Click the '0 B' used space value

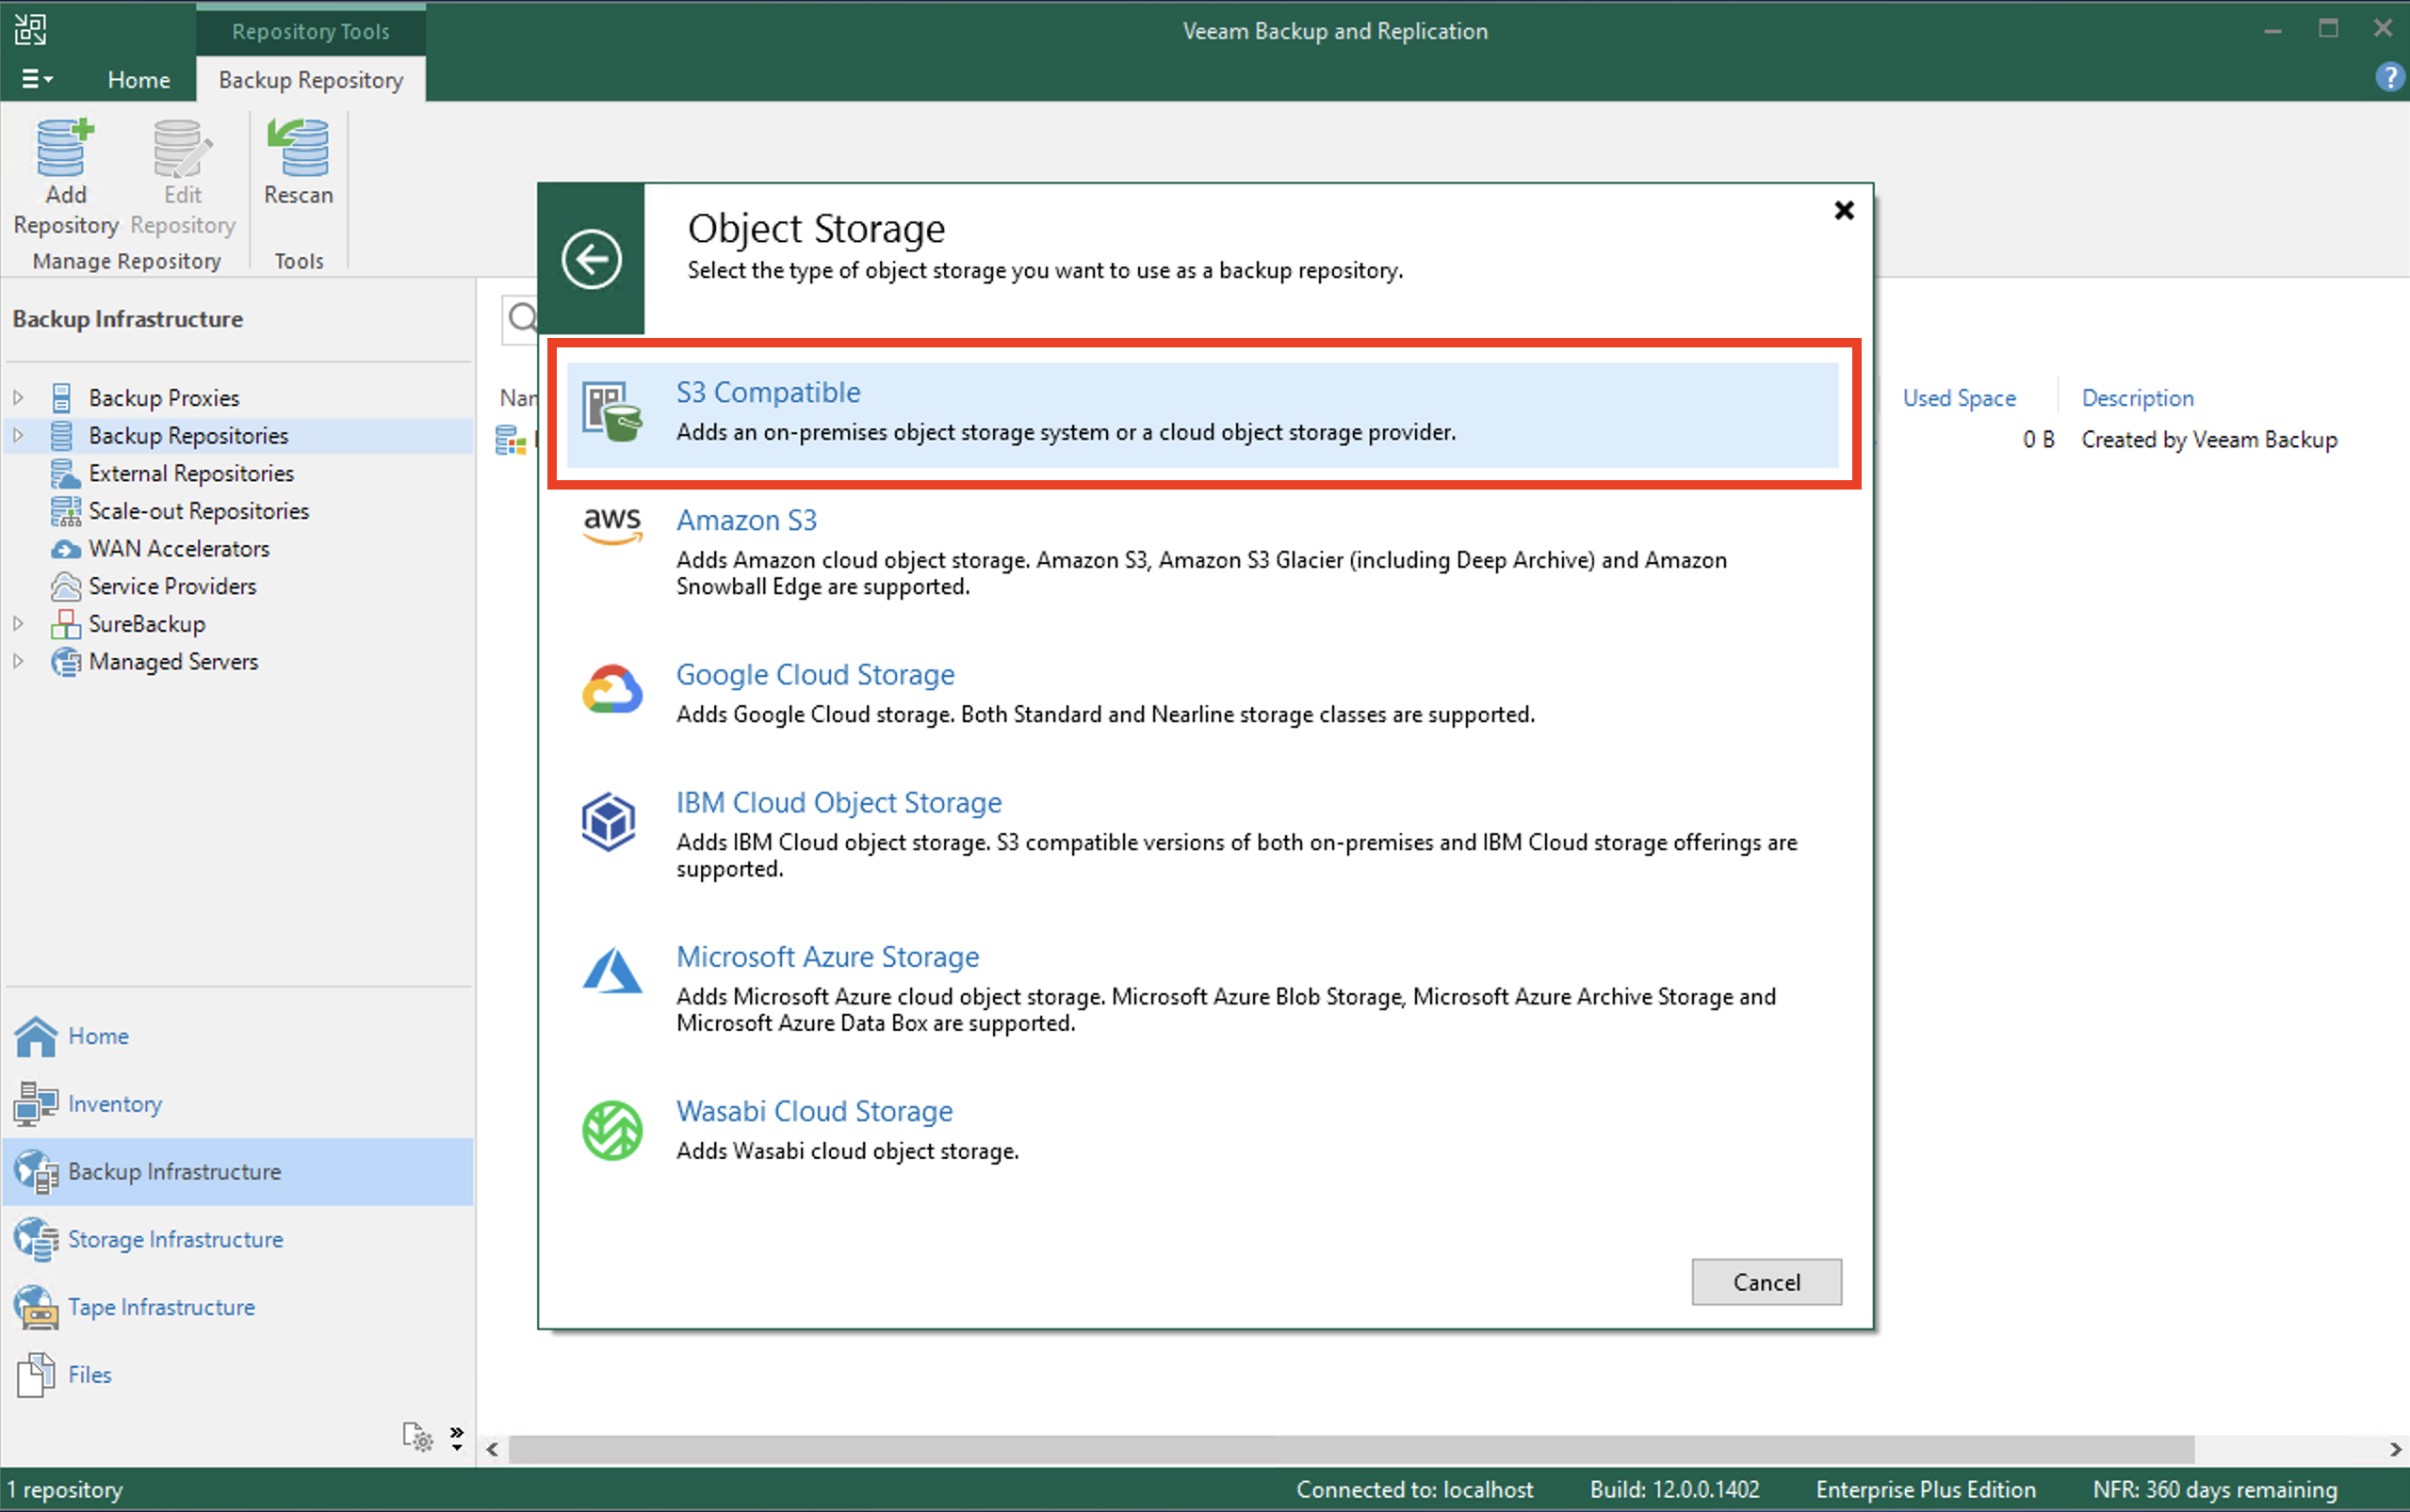coord(2038,440)
